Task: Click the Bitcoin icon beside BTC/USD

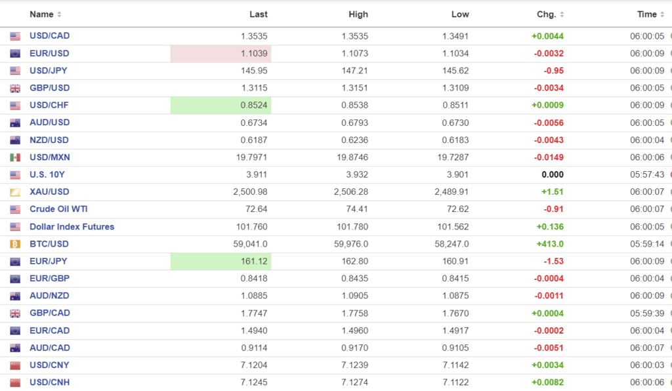Action: tap(15, 244)
